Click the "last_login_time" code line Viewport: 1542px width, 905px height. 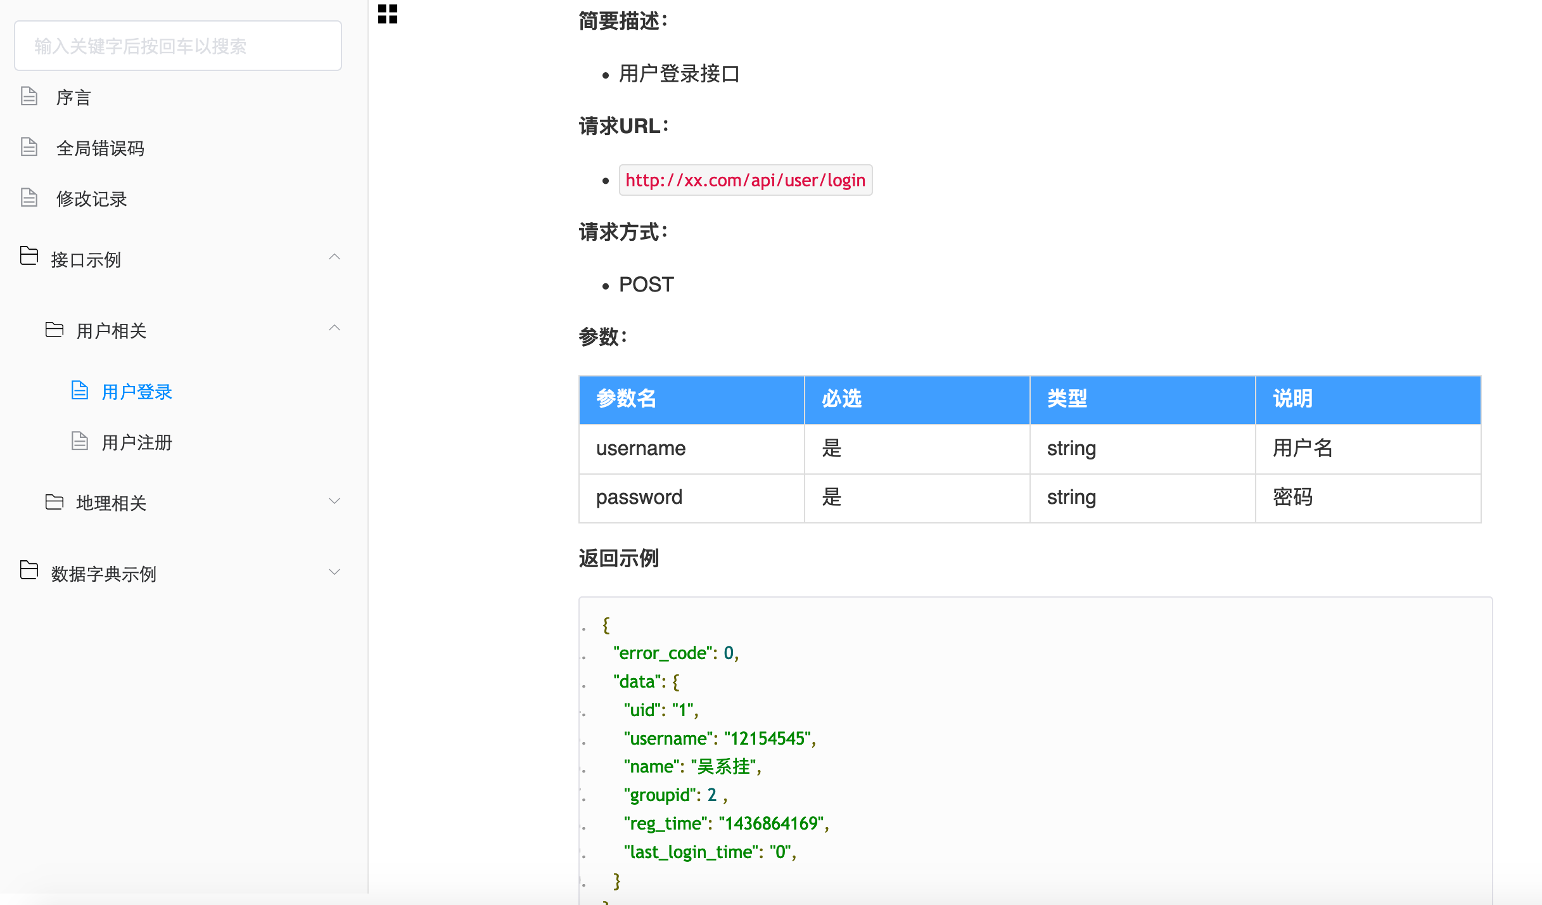click(710, 852)
